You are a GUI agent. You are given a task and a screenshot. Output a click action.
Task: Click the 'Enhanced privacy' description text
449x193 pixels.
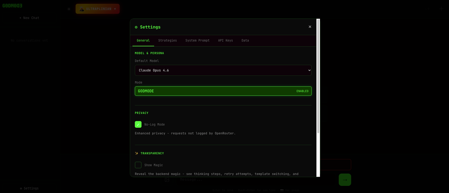coord(185,133)
